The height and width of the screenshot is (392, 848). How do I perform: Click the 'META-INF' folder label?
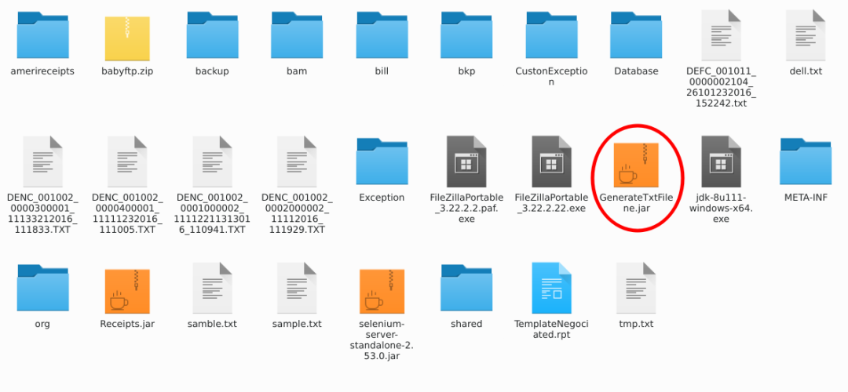click(806, 198)
